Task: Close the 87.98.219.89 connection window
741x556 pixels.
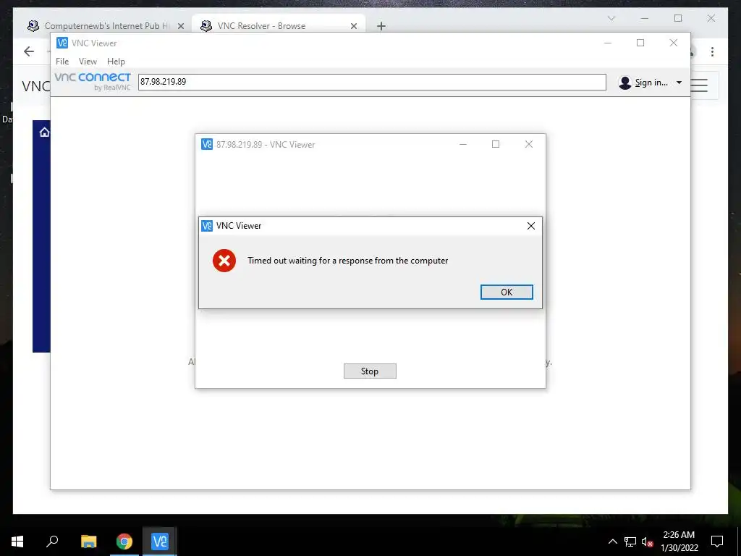Action: pyautogui.click(x=529, y=144)
